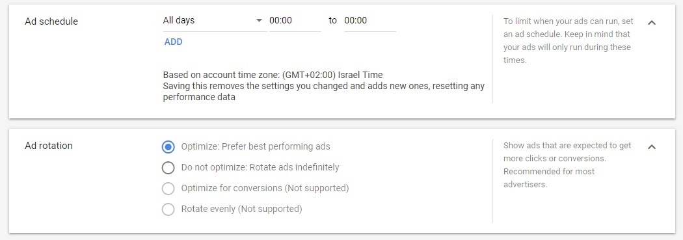
Task: Click the ad rotation help description
Action: pyautogui.click(x=567, y=165)
